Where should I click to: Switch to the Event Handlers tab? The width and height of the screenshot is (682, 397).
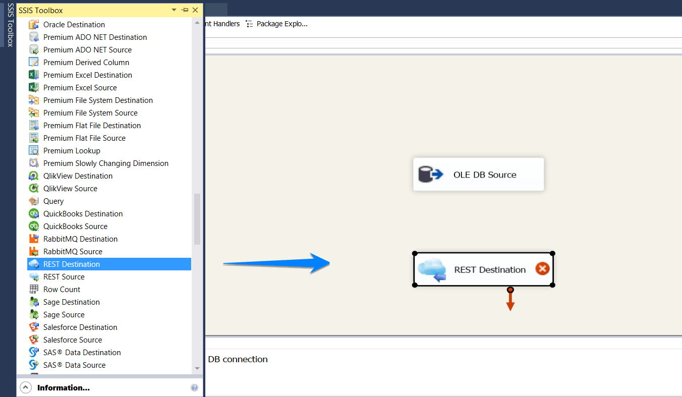coord(222,24)
